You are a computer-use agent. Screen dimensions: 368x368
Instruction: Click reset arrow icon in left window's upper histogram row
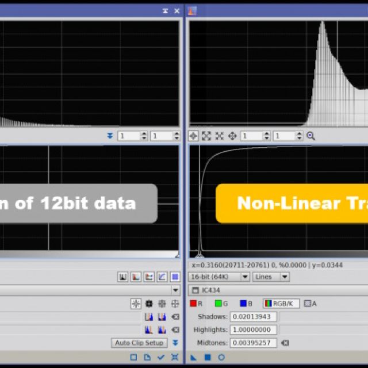[x=175, y=317]
